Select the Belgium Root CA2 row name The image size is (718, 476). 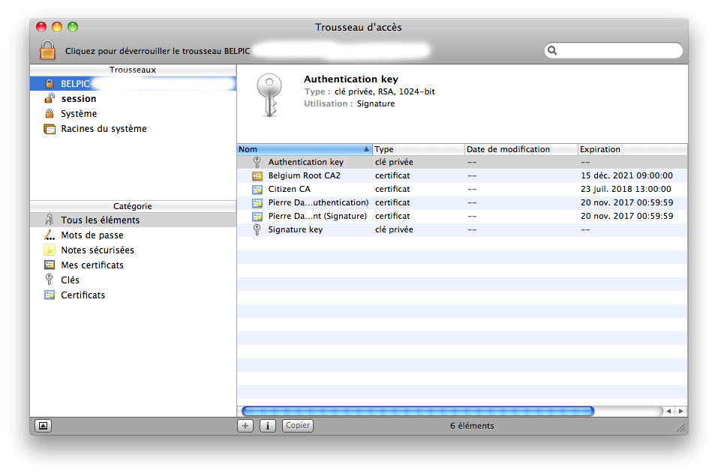click(305, 175)
